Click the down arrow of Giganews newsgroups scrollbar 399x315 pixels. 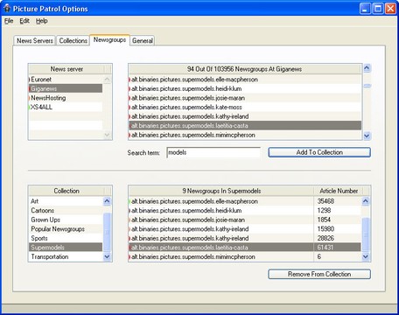click(x=367, y=136)
